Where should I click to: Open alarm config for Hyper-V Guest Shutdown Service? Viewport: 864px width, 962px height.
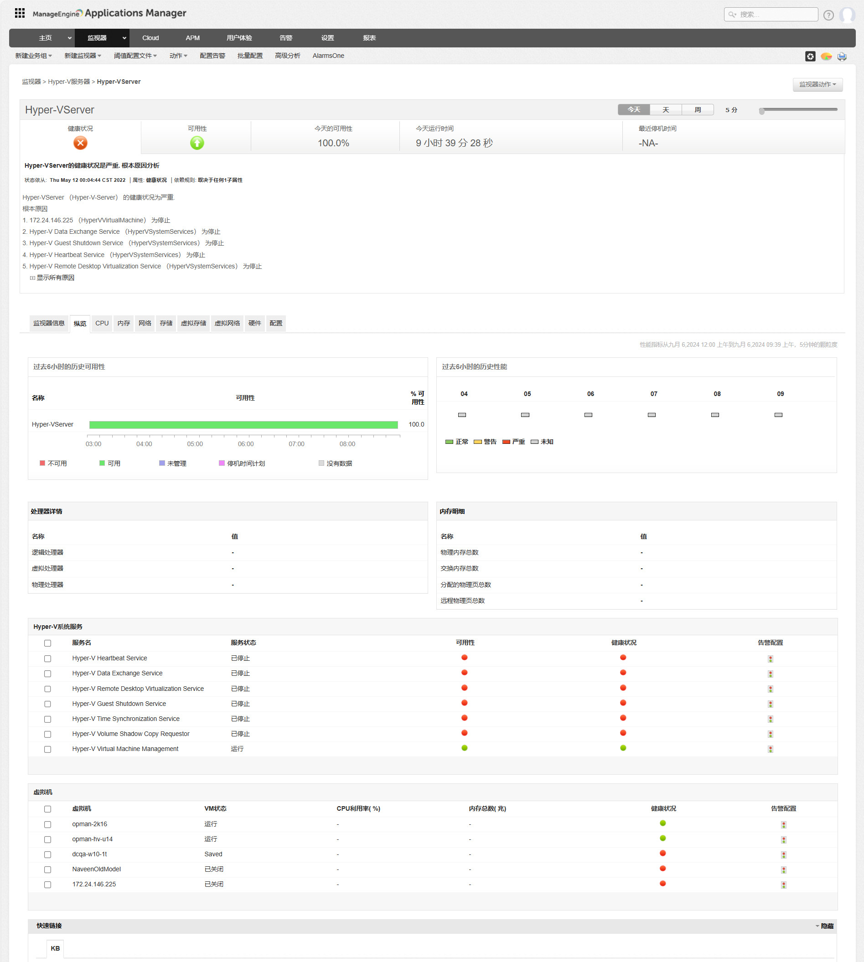tap(771, 704)
